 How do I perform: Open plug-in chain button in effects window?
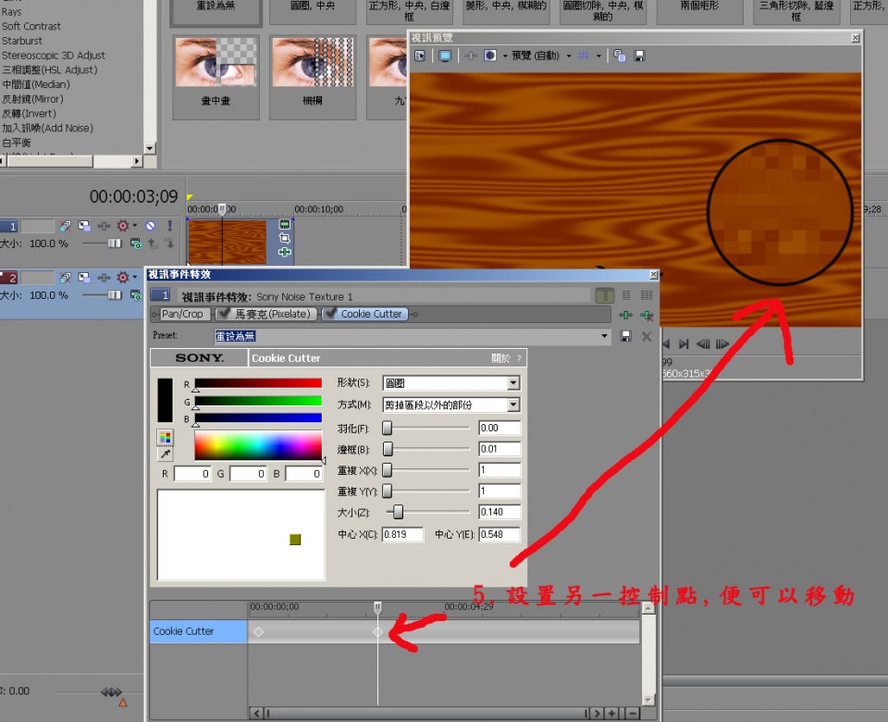click(626, 315)
